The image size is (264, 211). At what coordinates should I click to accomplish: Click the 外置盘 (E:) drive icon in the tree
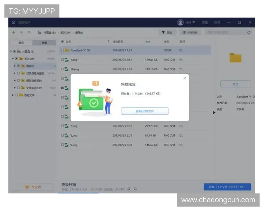[19, 51]
